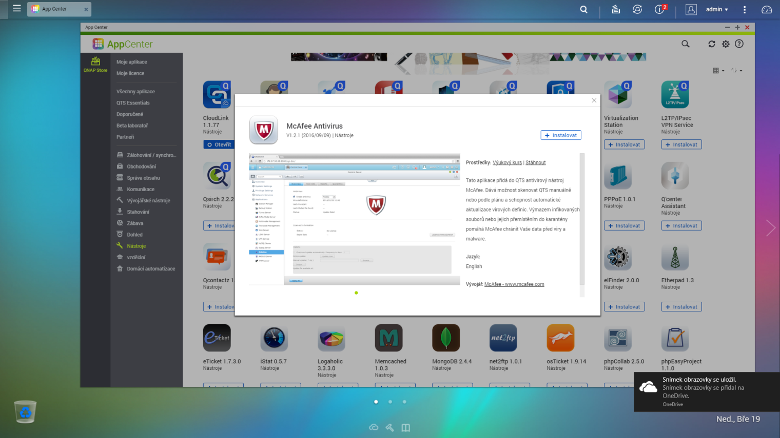Click the PPPoE app icon
The image size is (780, 438).
(618, 176)
